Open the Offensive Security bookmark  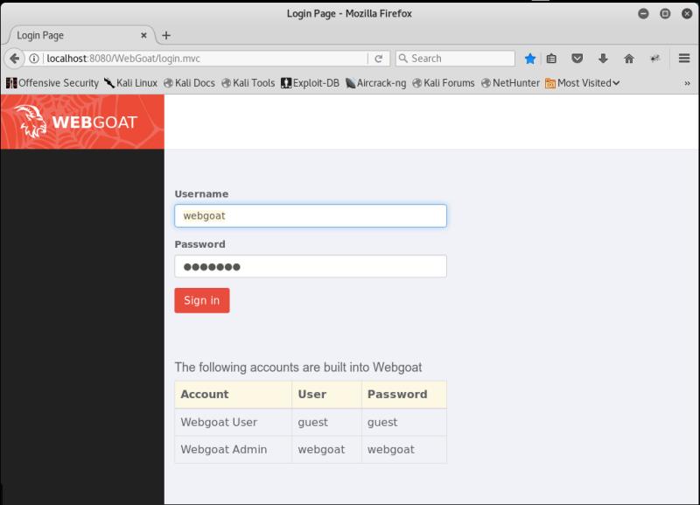tap(52, 83)
